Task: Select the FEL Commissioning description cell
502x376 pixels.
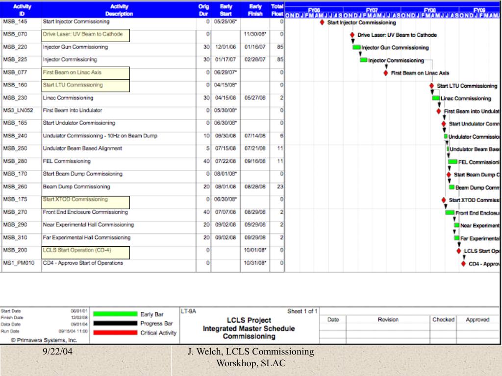Action: click(67, 161)
